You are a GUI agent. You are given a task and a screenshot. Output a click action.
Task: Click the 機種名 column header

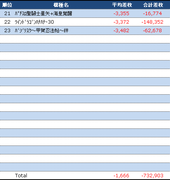(x=61, y=5)
